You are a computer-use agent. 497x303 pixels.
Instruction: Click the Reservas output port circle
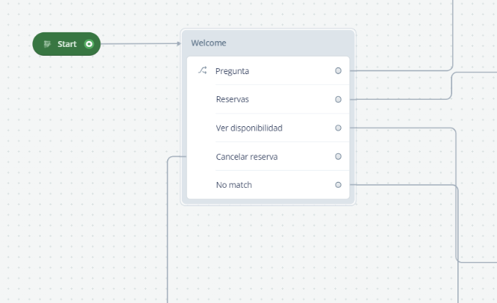338,99
